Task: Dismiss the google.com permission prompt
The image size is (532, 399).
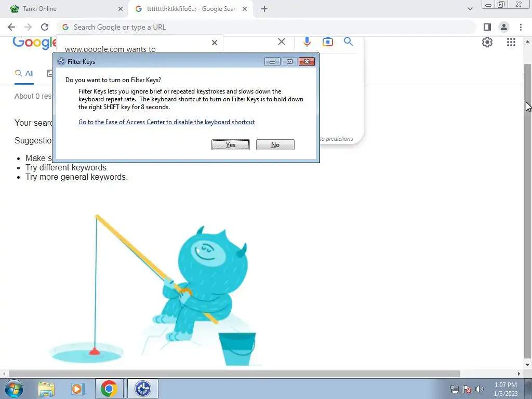Action: [x=215, y=43]
